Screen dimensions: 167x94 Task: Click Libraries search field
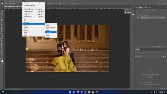pyautogui.click(x=151, y=52)
